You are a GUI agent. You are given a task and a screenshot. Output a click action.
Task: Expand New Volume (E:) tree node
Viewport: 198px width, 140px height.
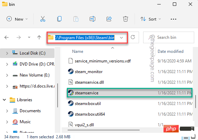[7, 75]
